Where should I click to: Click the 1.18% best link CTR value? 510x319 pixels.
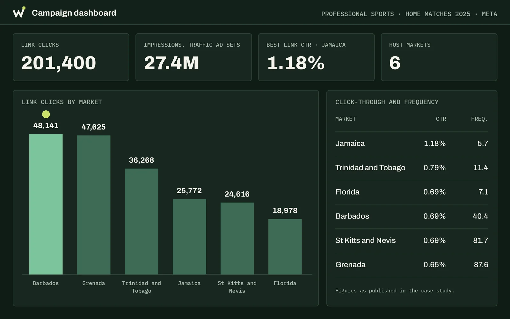(296, 63)
